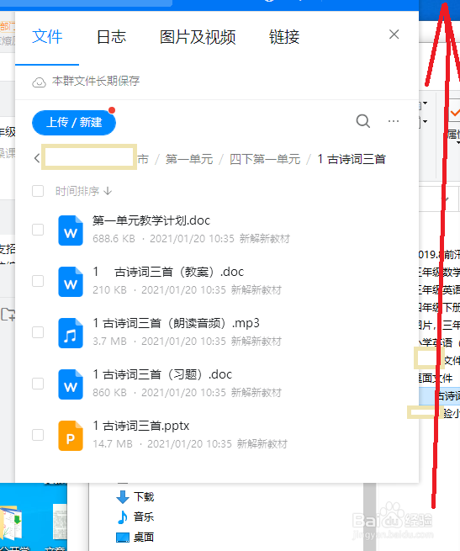The height and width of the screenshot is (551, 460).
Task: Click the 1 古诗词三首 breadcrumb
Action: coord(351,159)
